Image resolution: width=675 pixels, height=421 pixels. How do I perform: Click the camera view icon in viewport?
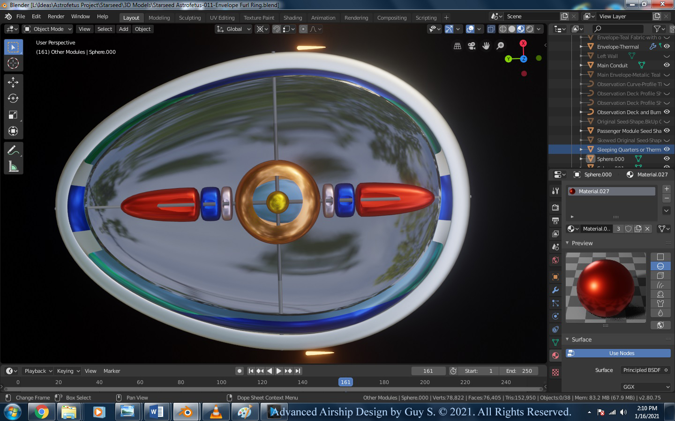tap(472, 46)
